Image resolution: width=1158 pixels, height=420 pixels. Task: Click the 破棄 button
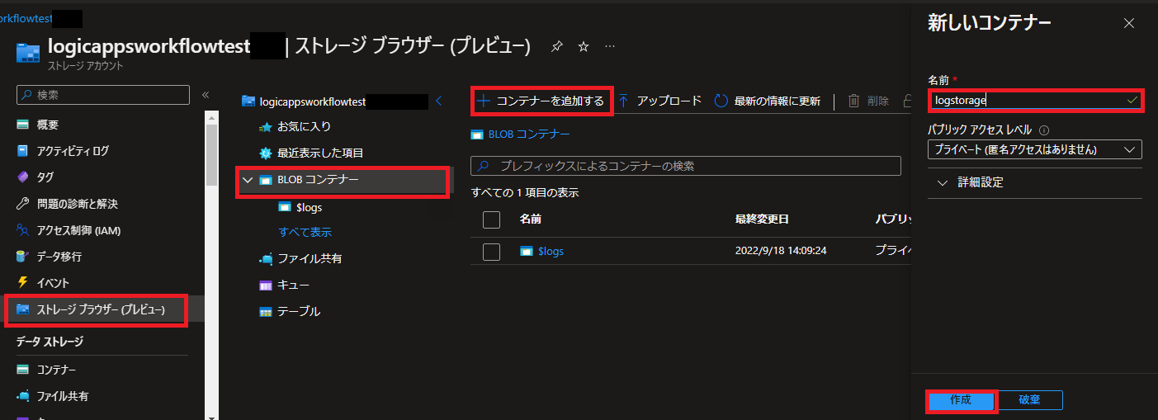pos(1029,400)
